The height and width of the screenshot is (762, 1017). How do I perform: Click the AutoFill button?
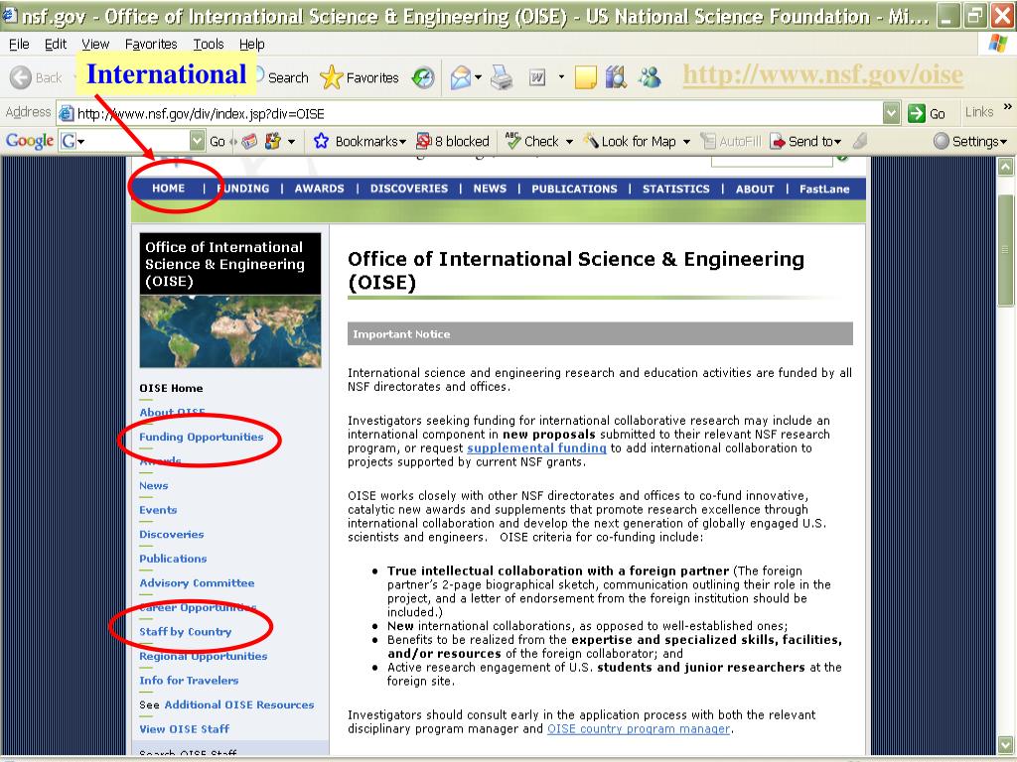pyautogui.click(x=731, y=141)
